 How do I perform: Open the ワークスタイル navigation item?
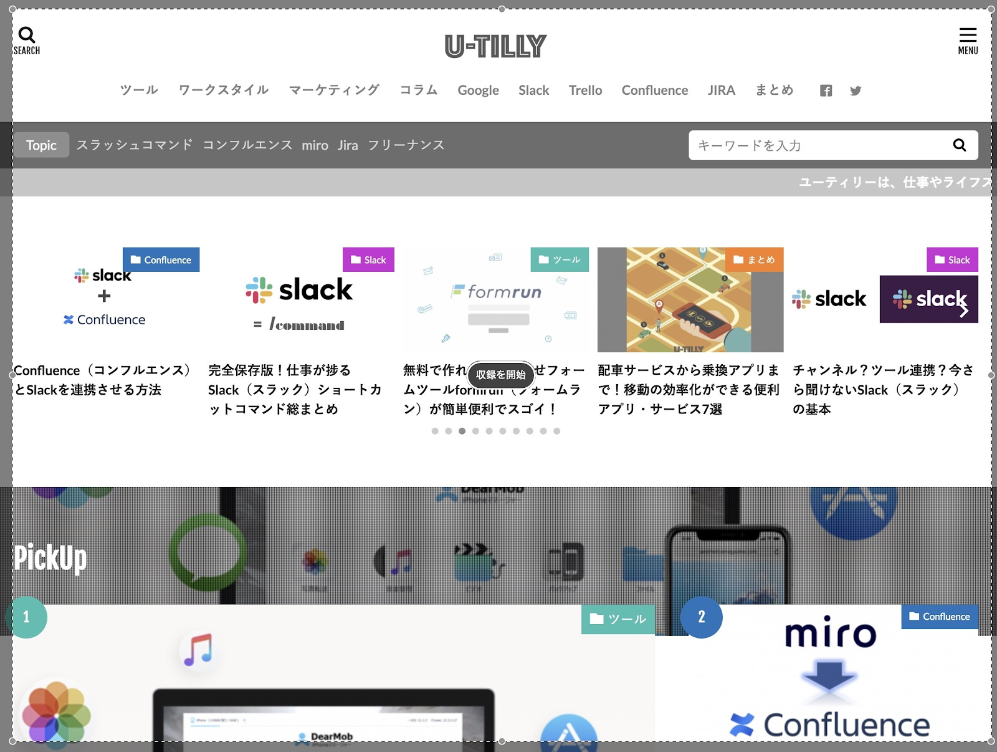224,90
